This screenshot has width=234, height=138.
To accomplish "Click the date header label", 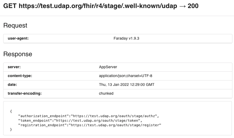I will tap(12, 85).
